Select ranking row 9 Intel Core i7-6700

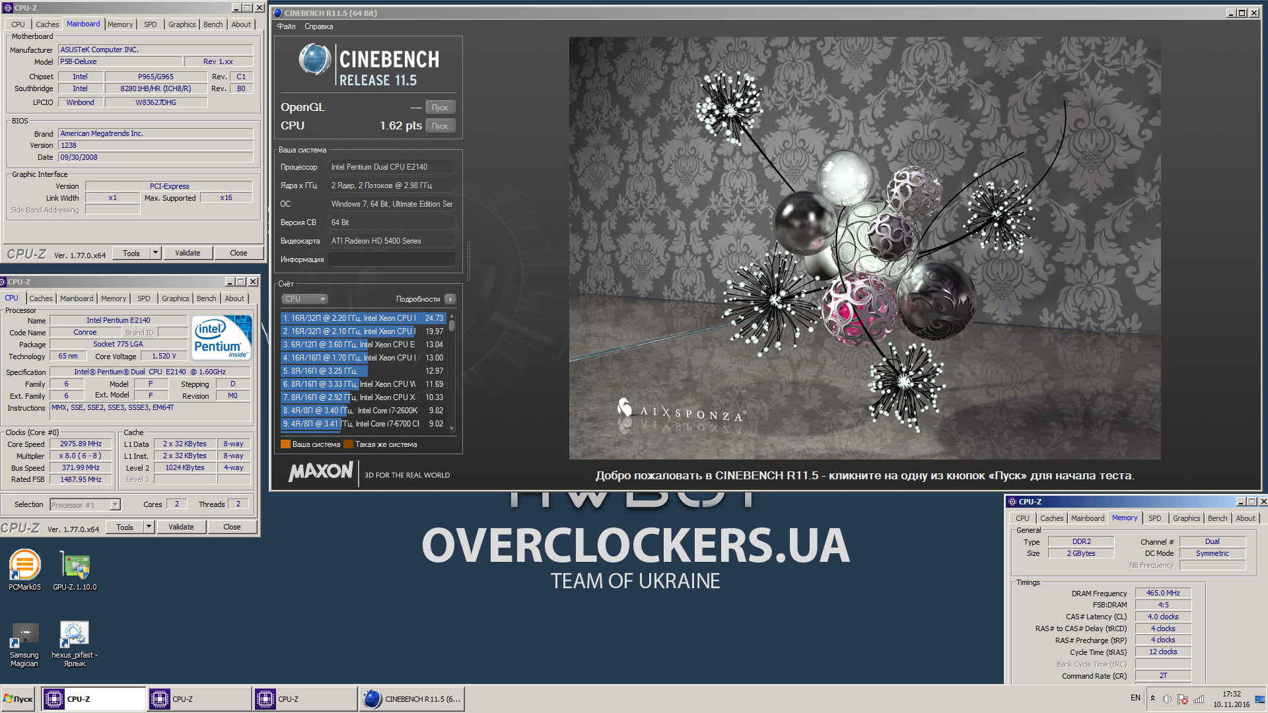pos(363,424)
